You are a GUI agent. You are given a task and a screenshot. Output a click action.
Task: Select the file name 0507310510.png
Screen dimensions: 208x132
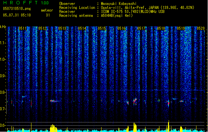pos(17,9)
